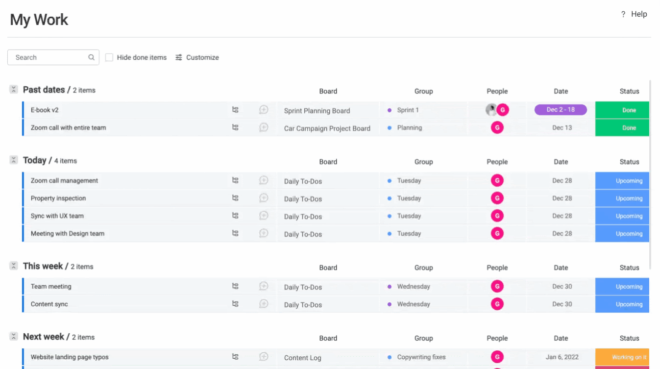Collapse the Today group
660x369 pixels.
(x=14, y=160)
